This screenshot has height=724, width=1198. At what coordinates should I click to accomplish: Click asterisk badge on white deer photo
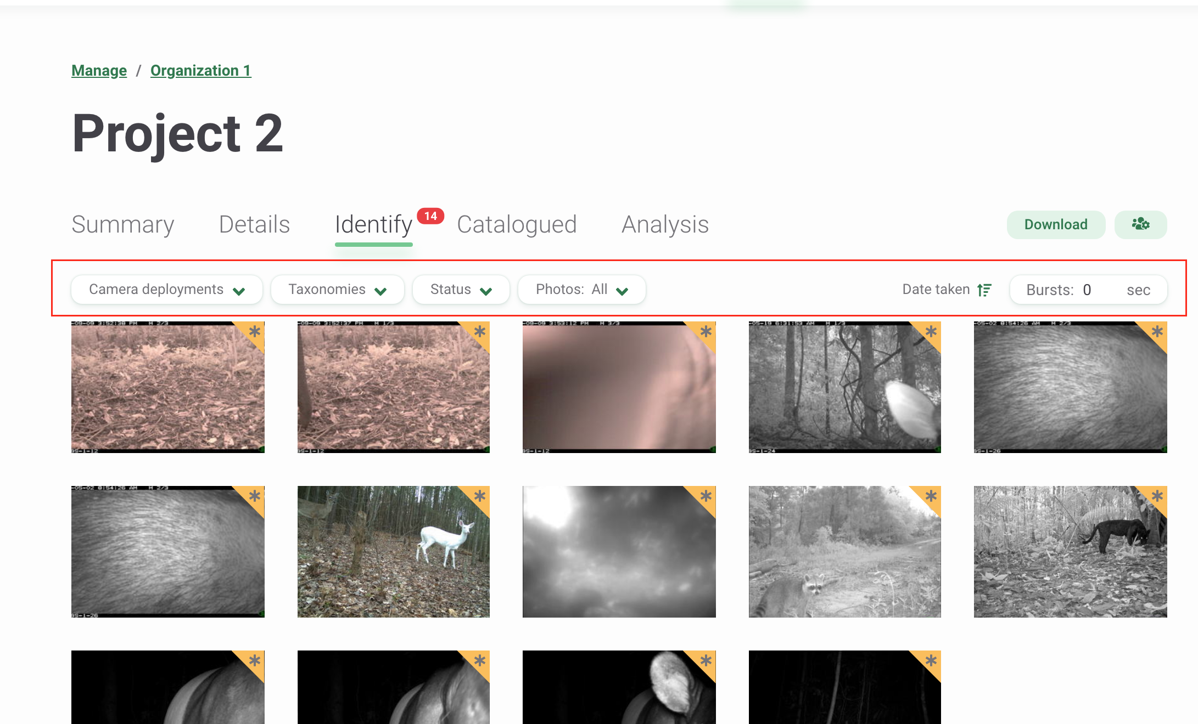coord(480,496)
